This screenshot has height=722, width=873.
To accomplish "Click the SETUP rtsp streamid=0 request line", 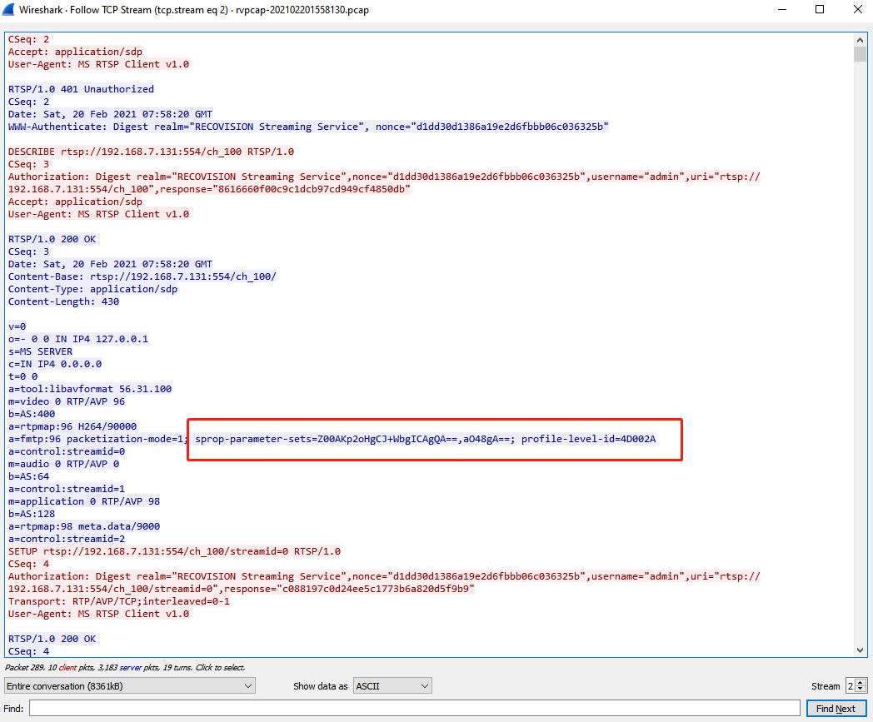I will pos(174,551).
